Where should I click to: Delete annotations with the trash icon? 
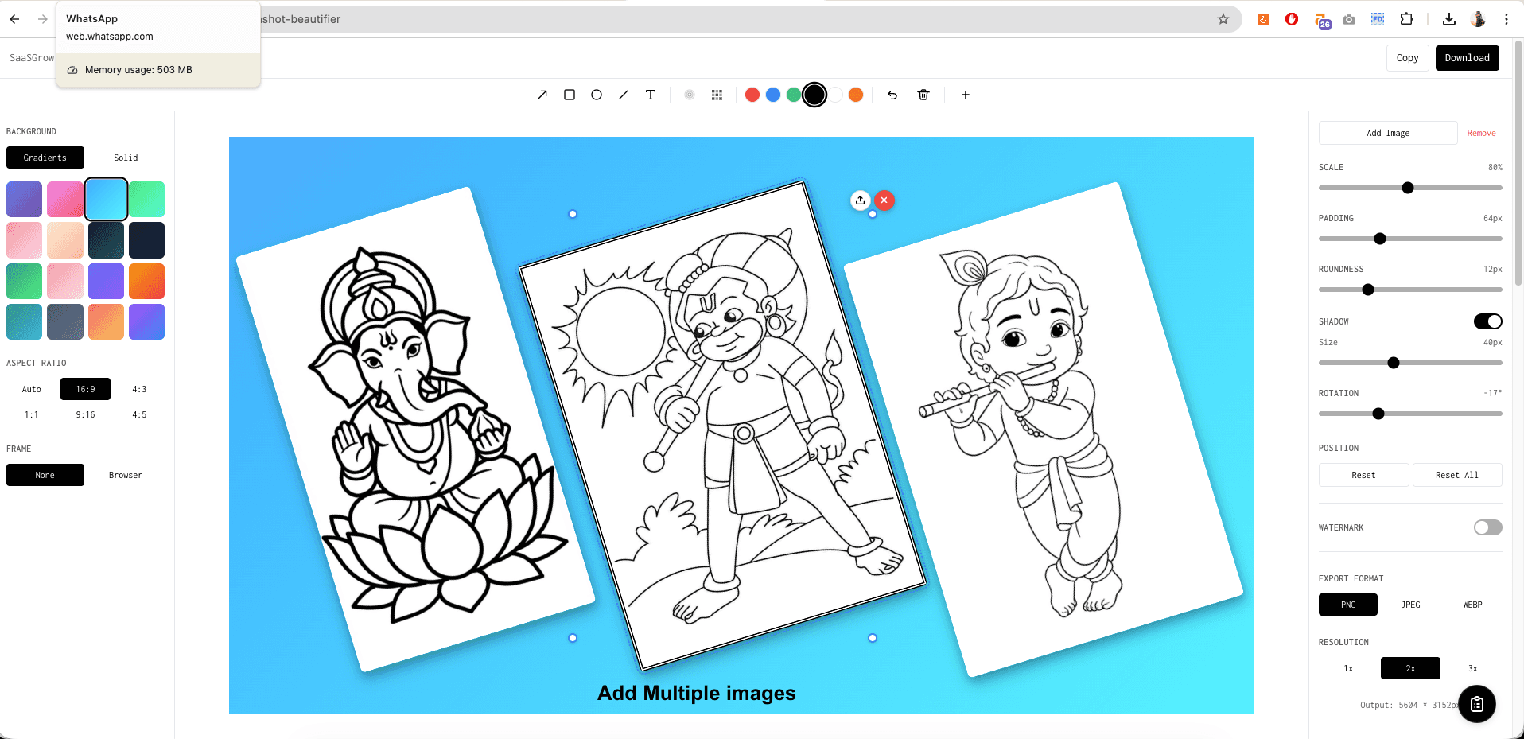tap(923, 95)
